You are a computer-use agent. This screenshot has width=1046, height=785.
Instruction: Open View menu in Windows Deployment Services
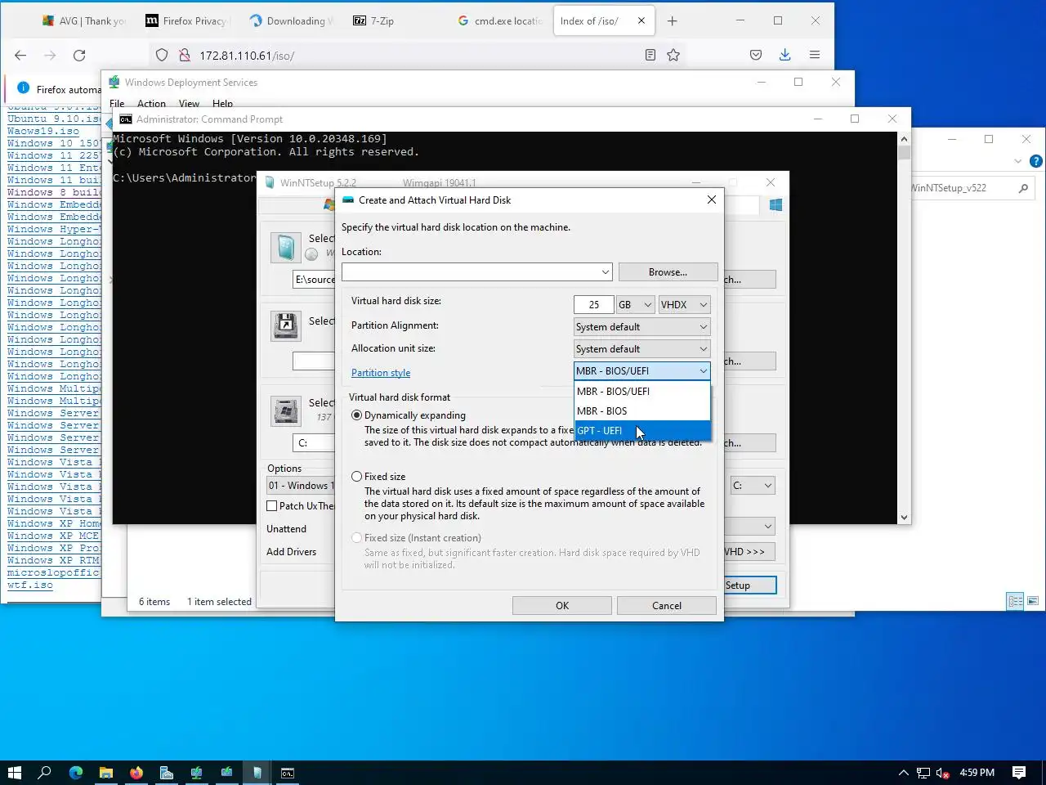(189, 104)
